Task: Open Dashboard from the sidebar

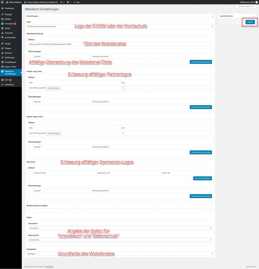Action: pyautogui.click(x=9, y=8)
